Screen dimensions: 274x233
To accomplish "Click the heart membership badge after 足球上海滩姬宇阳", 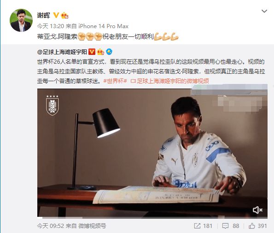I will [100, 52].
